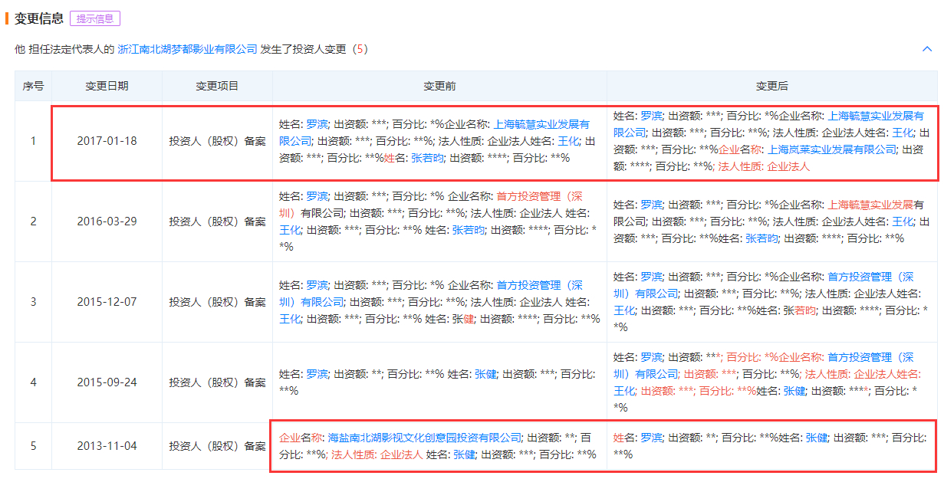This screenshot has height=479, width=944.
Task: Open 张若昀 link in 变更前 of 2017-01-18 row
Action: (427, 158)
